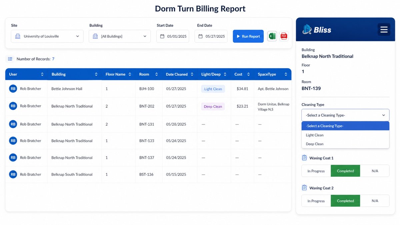Screen dimensions: 400x225
Task: Click date cell 05/28/2025
Action: point(176,124)
